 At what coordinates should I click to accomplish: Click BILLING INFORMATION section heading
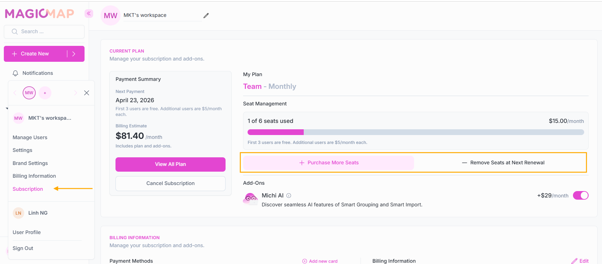tap(134, 238)
